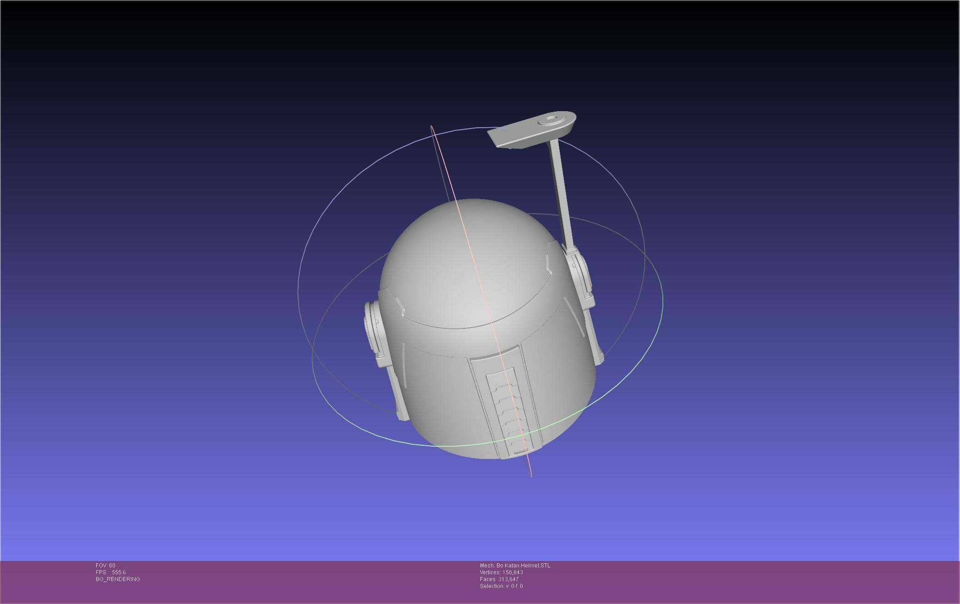
Task: Click the rear ribbed panel of the helmet
Action: pos(509,412)
